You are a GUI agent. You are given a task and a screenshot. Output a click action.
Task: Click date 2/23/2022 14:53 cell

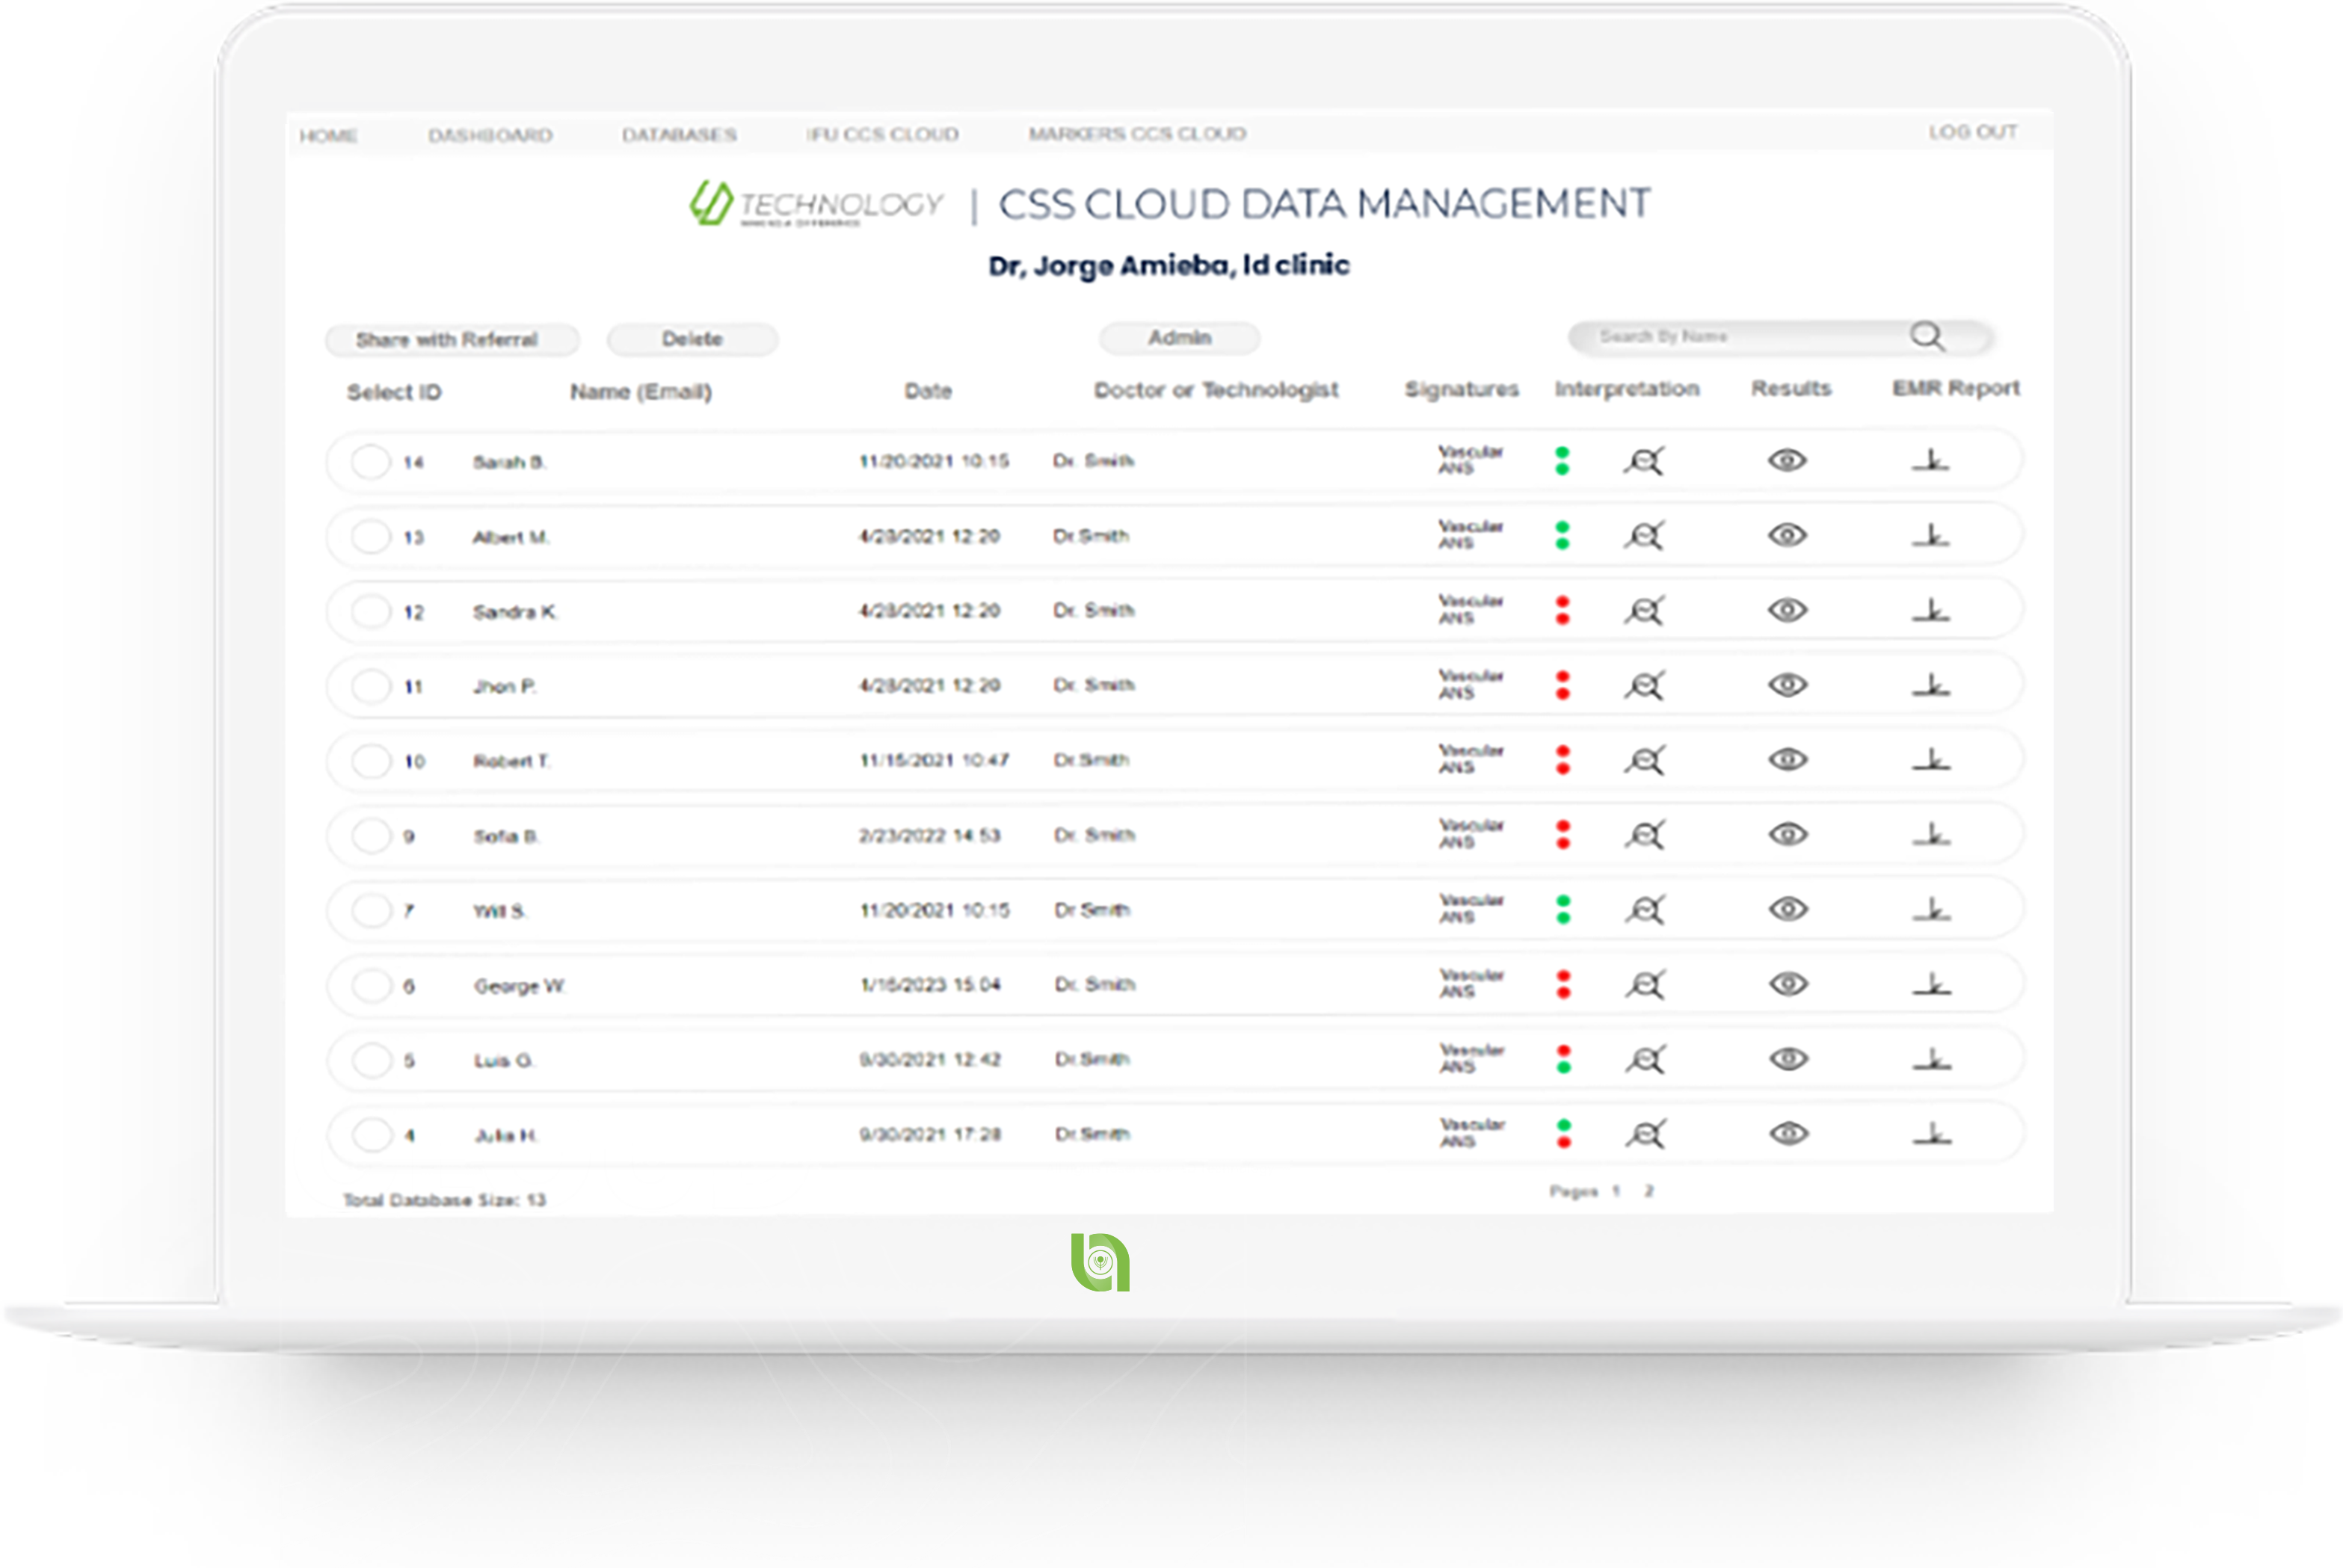tap(929, 835)
